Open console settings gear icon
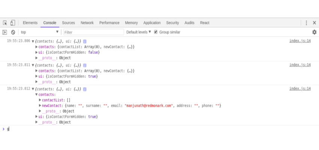 pos(314,32)
